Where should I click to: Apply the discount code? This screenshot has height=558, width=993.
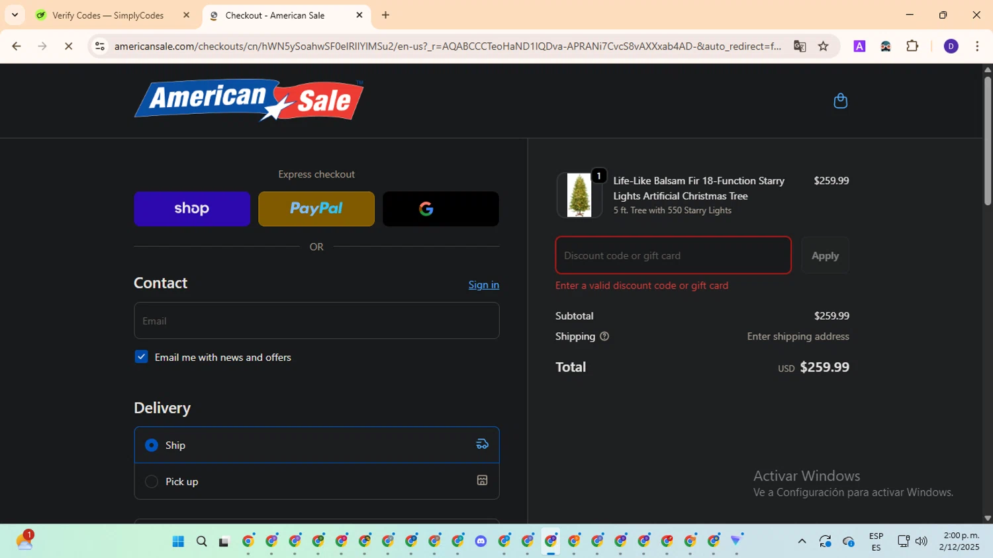pyautogui.click(x=825, y=256)
